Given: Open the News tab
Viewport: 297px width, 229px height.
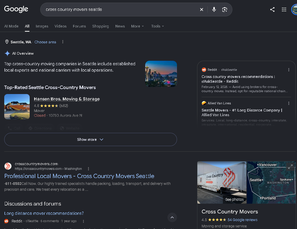Looking at the screenshot, I should 120,26.
